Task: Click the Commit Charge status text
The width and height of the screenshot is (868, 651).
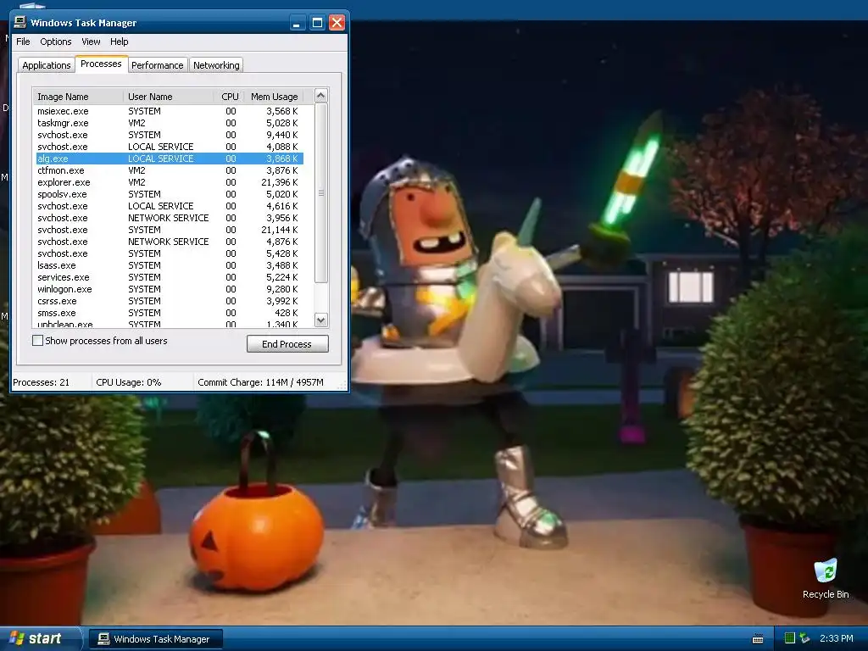Action: point(261,382)
